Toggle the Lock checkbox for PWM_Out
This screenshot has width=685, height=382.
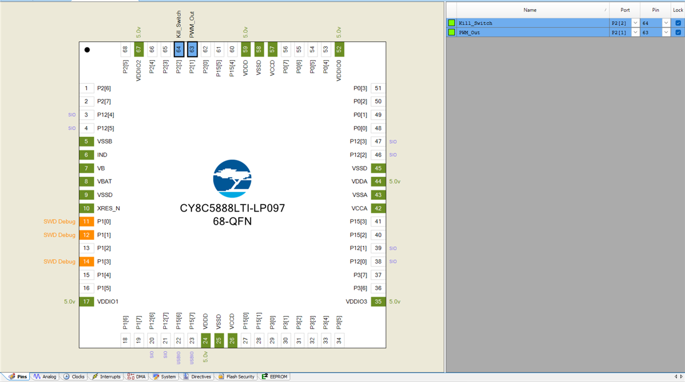(678, 33)
